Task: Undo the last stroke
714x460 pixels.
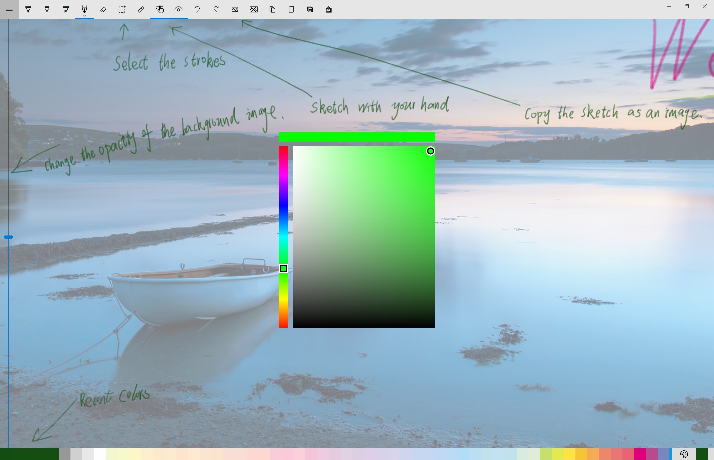Action: [x=197, y=9]
